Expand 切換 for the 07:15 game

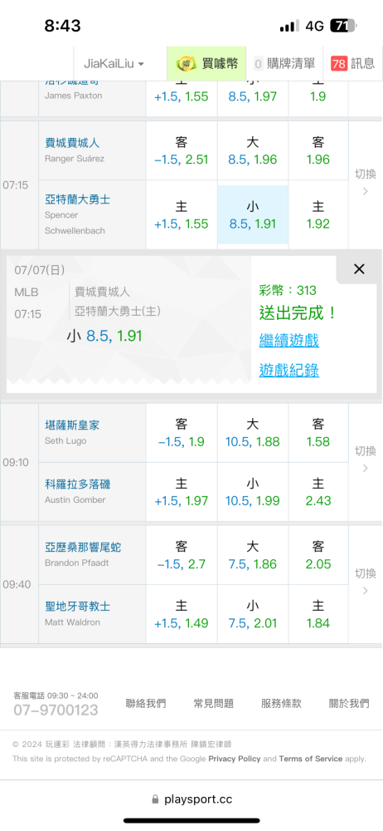coord(365,182)
